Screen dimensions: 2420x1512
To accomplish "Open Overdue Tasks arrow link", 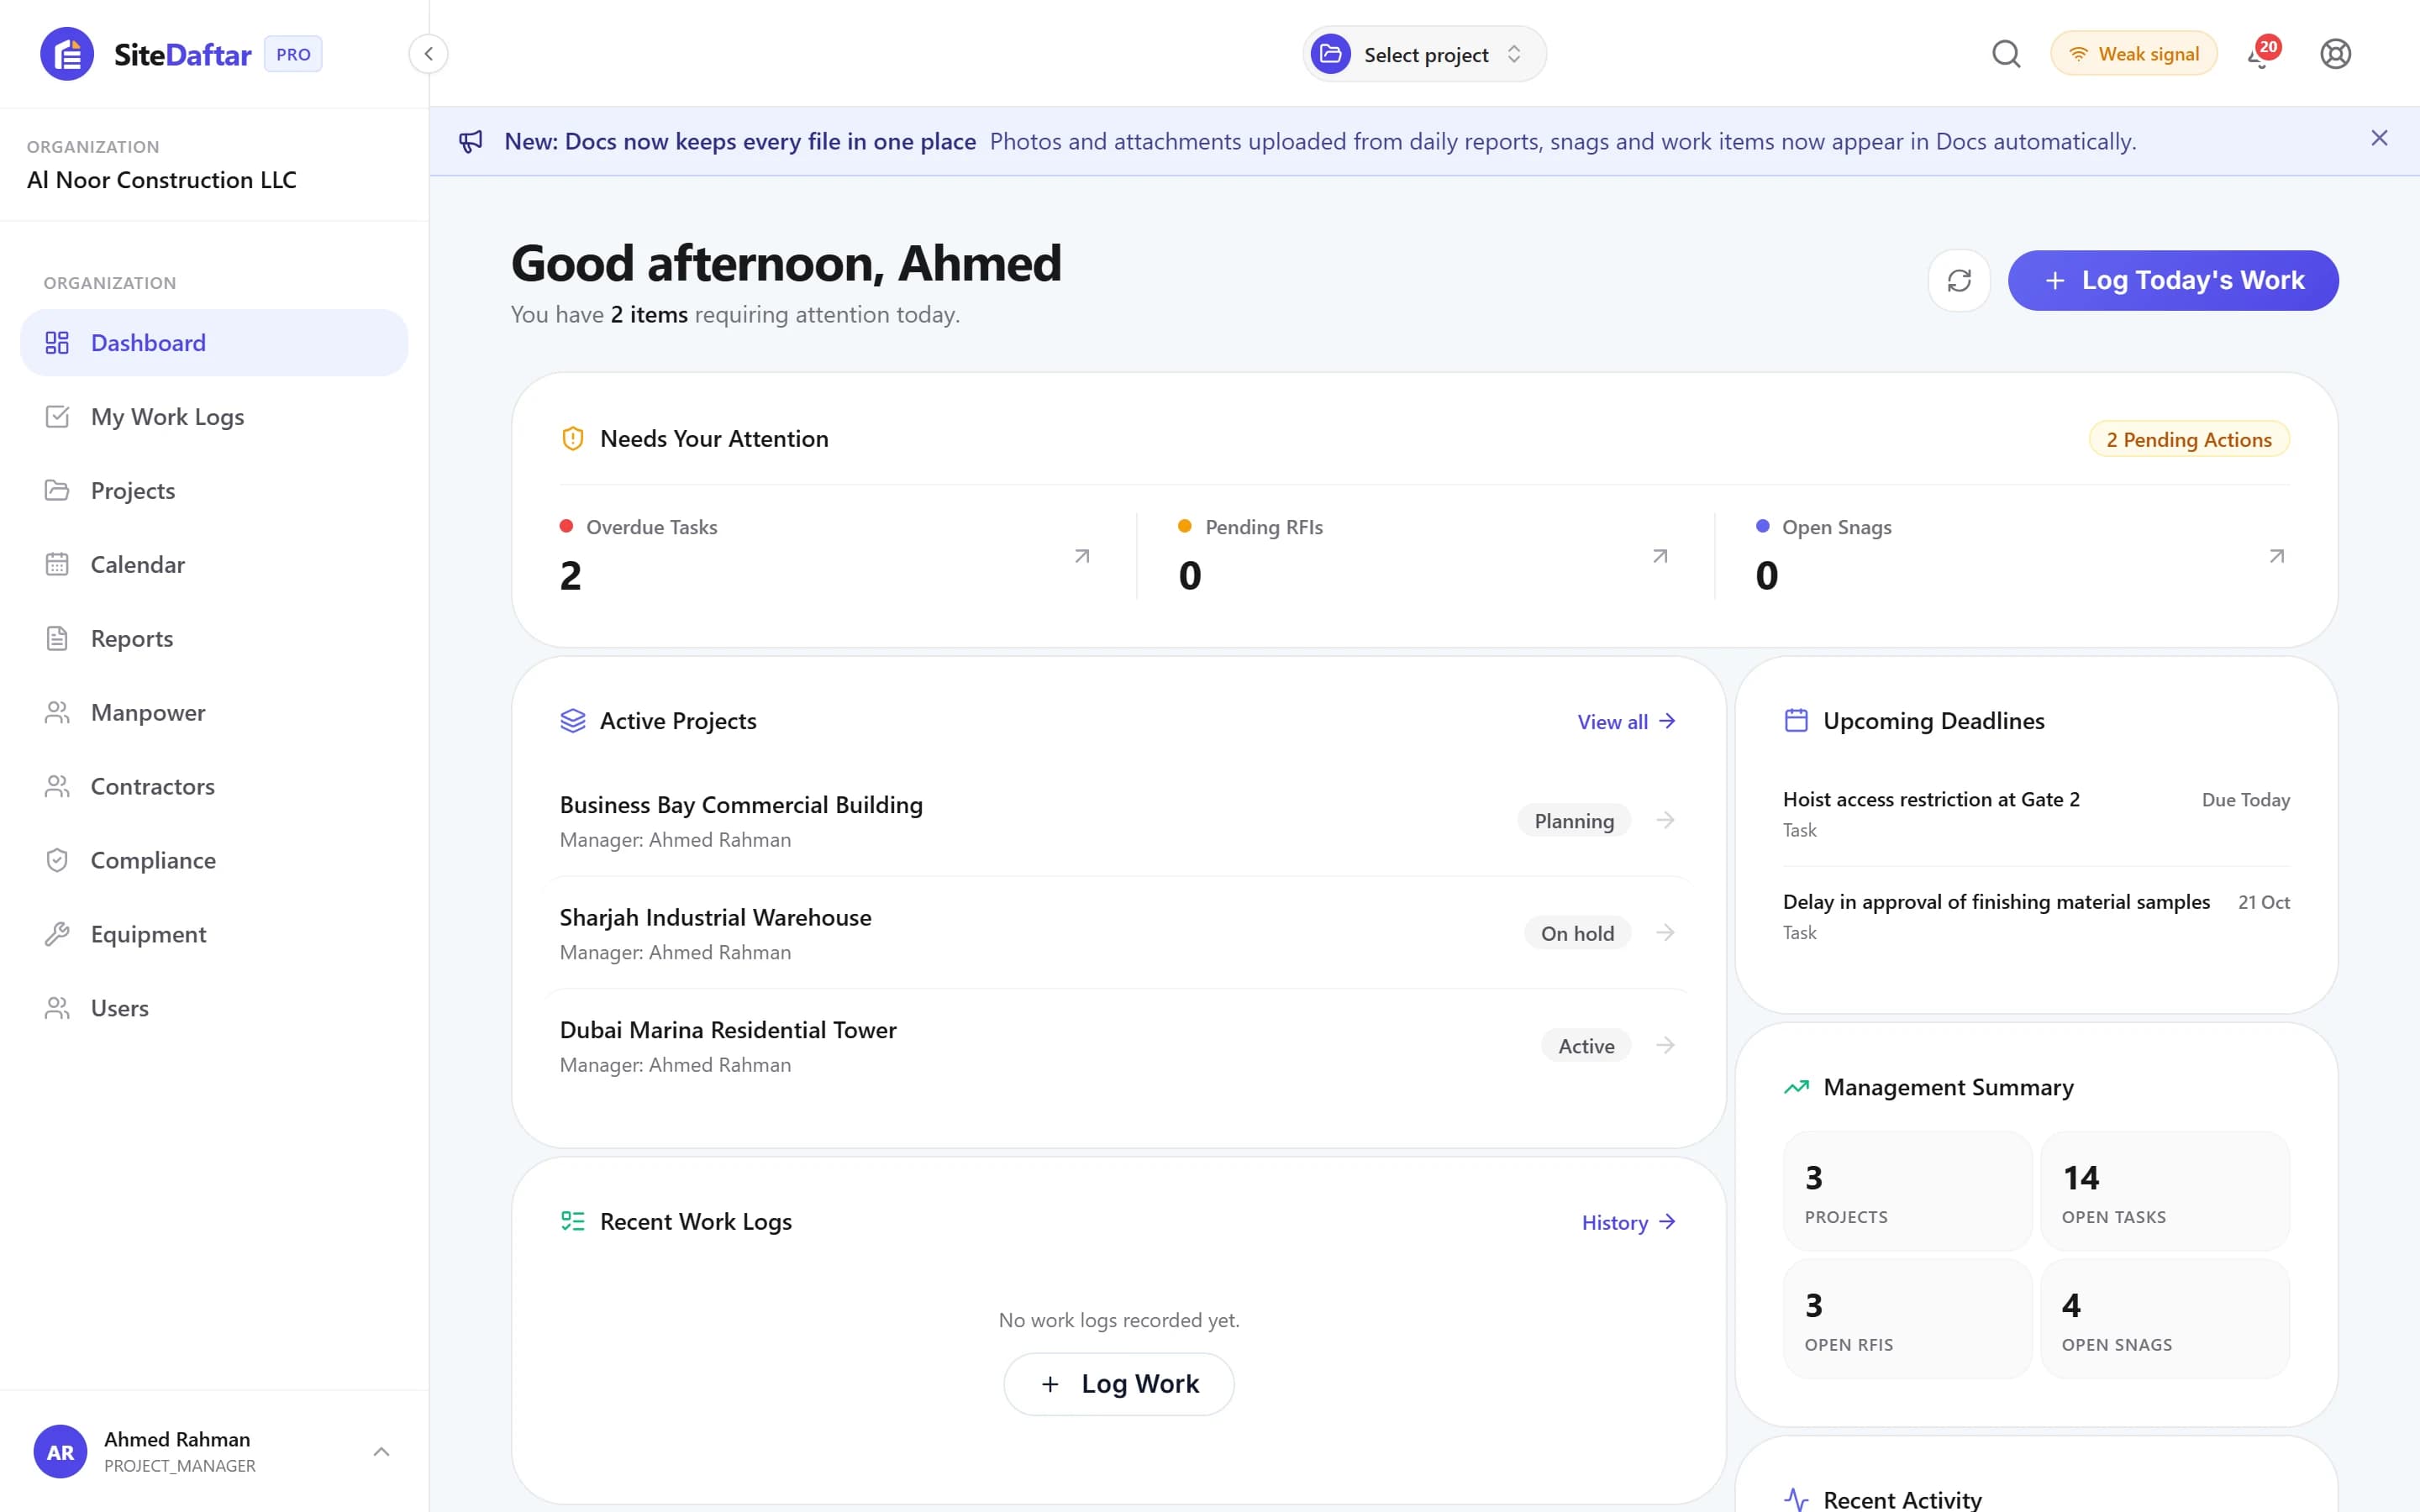I will coord(1082,556).
